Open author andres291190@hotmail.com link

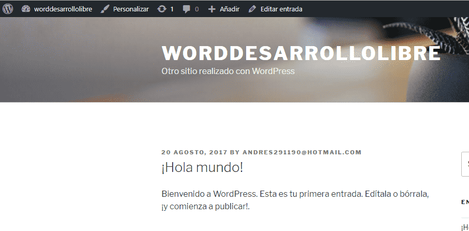pyautogui.click(x=302, y=152)
